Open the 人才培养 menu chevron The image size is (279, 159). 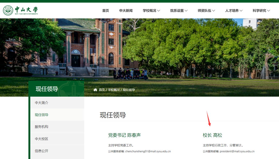pos(241,11)
